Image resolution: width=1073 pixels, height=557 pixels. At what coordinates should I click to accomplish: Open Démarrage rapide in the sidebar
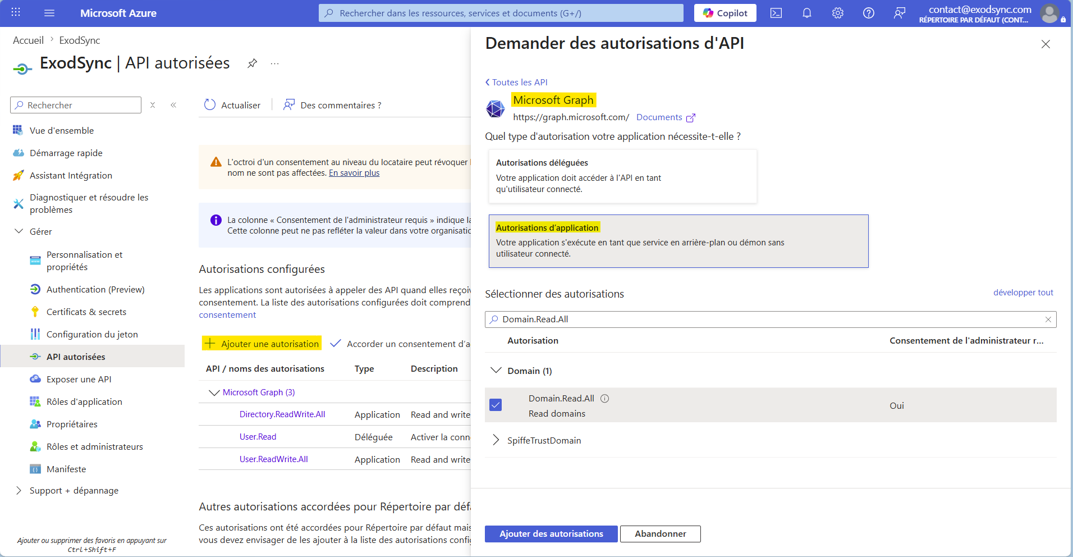tap(66, 153)
